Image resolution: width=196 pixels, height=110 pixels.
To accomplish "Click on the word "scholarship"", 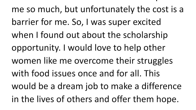I will click(145, 35).
